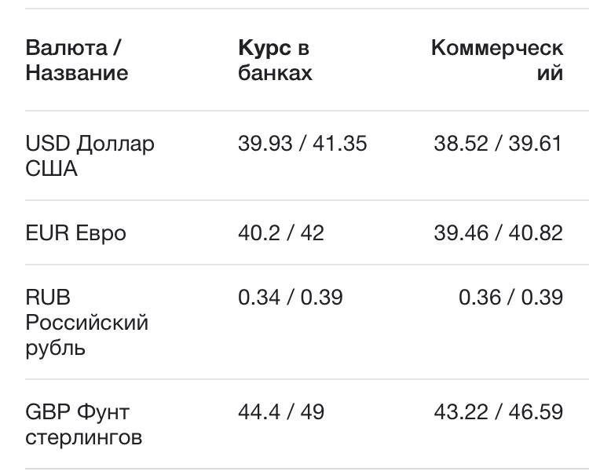Click the "Курс в банках" column header

click(x=275, y=60)
